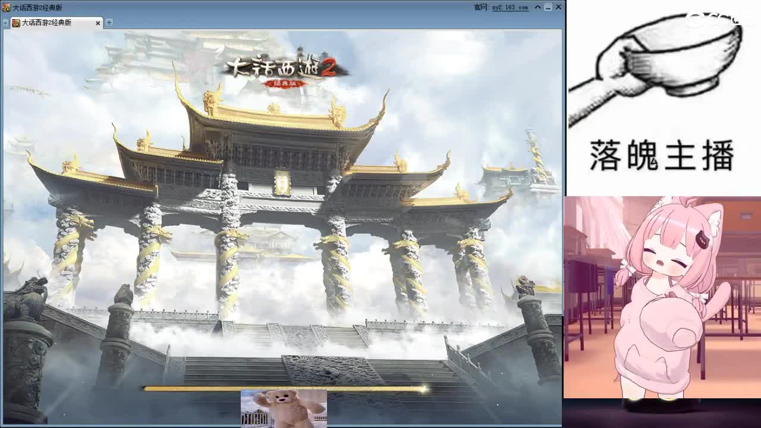Close the game client window
The height and width of the screenshot is (428, 761).
558,7
